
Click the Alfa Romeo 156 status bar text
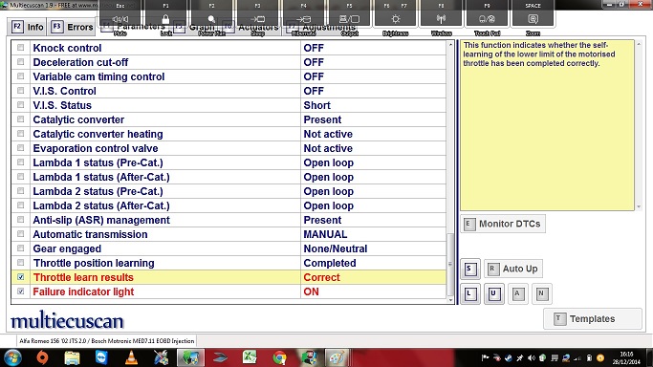coord(107,341)
